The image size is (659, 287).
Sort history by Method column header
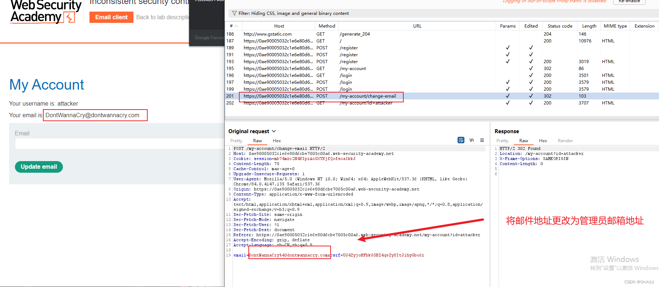327,26
